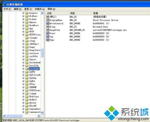Click the 名称 column header
150x122 pixels.
tap(57, 13)
